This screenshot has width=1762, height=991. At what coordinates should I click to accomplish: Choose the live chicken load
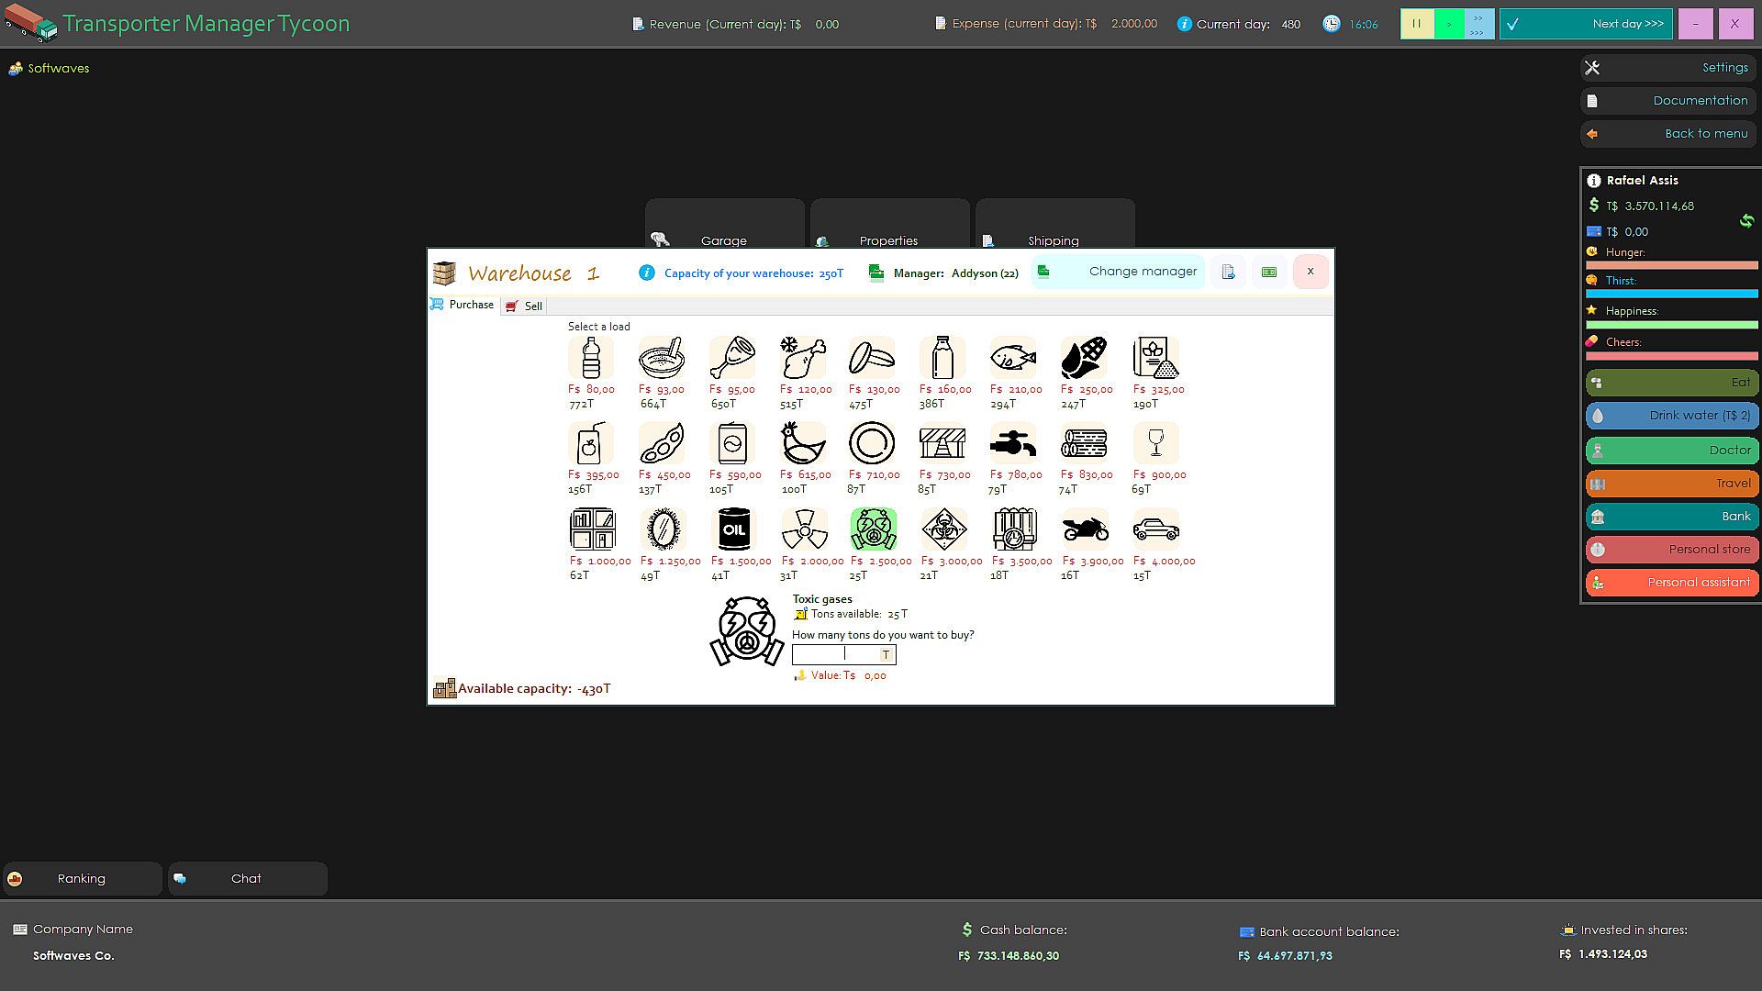pyautogui.click(x=803, y=444)
